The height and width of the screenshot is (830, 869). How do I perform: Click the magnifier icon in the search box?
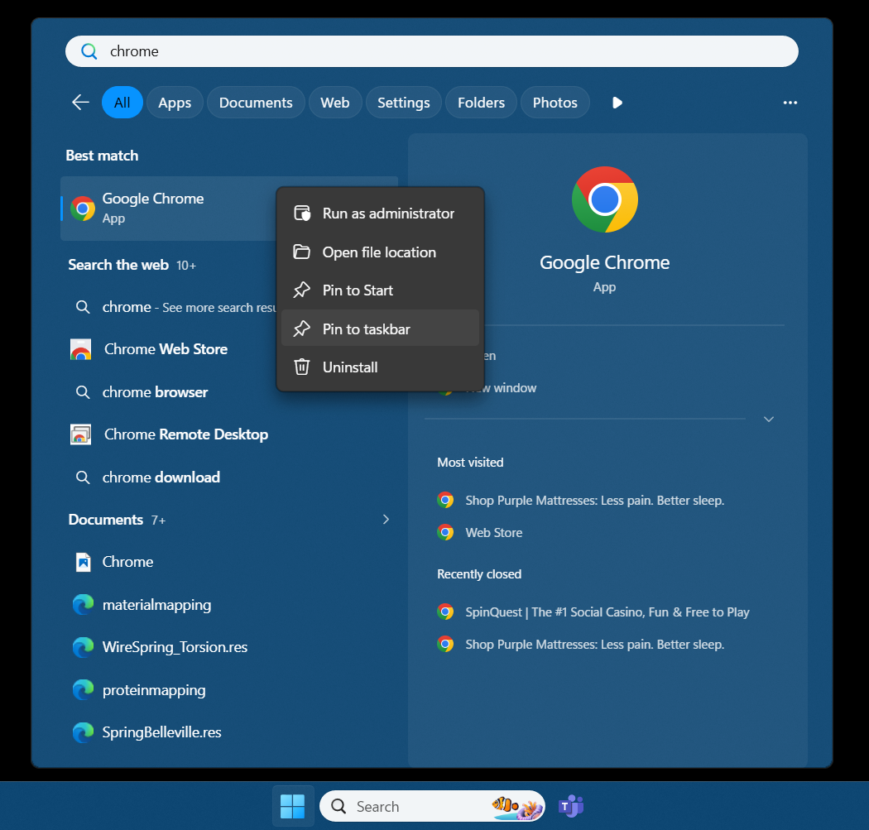pyautogui.click(x=89, y=51)
